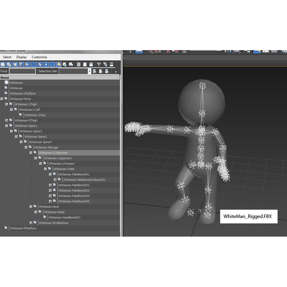287x287 pixels.
Task: Click inside the Find input field
Action: pyautogui.click(x=22, y=71)
